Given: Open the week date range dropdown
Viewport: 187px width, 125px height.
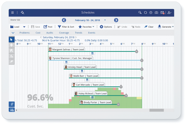Looking at the screenshot, I should (x=105, y=20).
